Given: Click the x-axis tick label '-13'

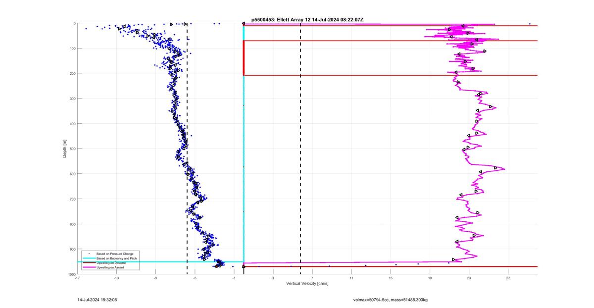Looking at the screenshot, I should [x=116, y=278].
